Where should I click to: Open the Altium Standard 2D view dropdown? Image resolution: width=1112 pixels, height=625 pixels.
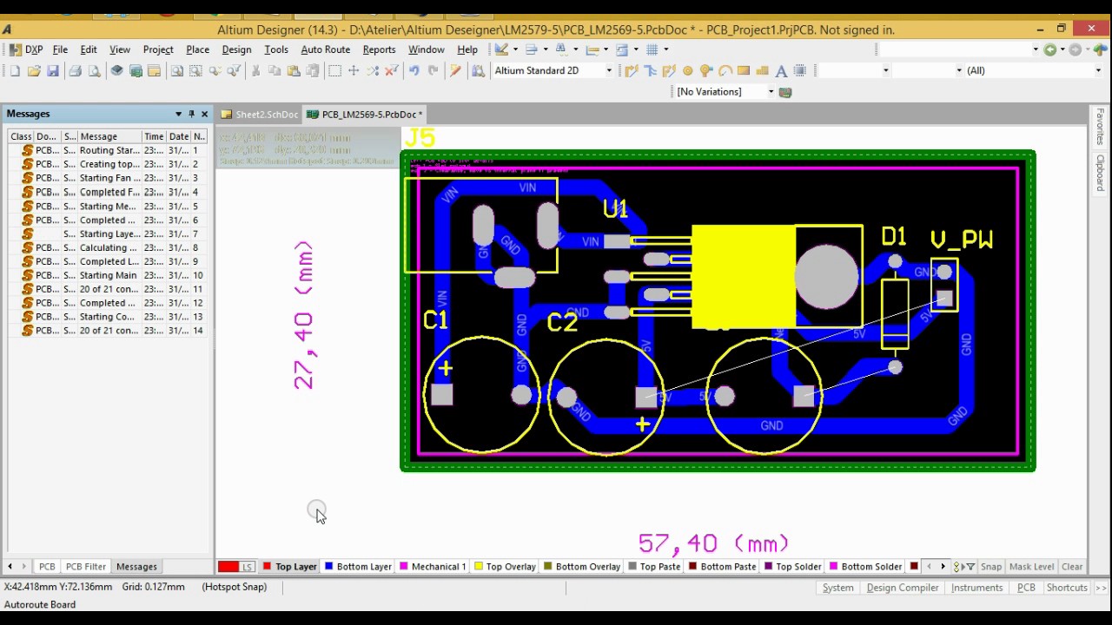pos(608,70)
